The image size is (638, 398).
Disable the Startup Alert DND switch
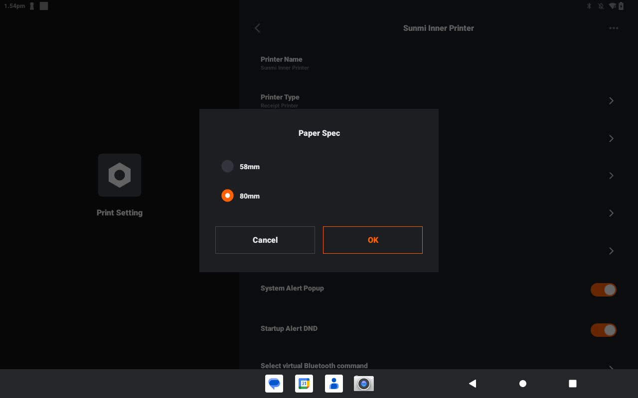603,330
